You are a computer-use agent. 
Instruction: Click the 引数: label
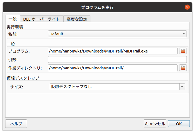tap(13, 60)
